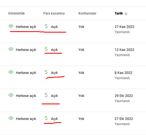Sort by the Tarih column header

pyautogui.click(x=119, y=13)
